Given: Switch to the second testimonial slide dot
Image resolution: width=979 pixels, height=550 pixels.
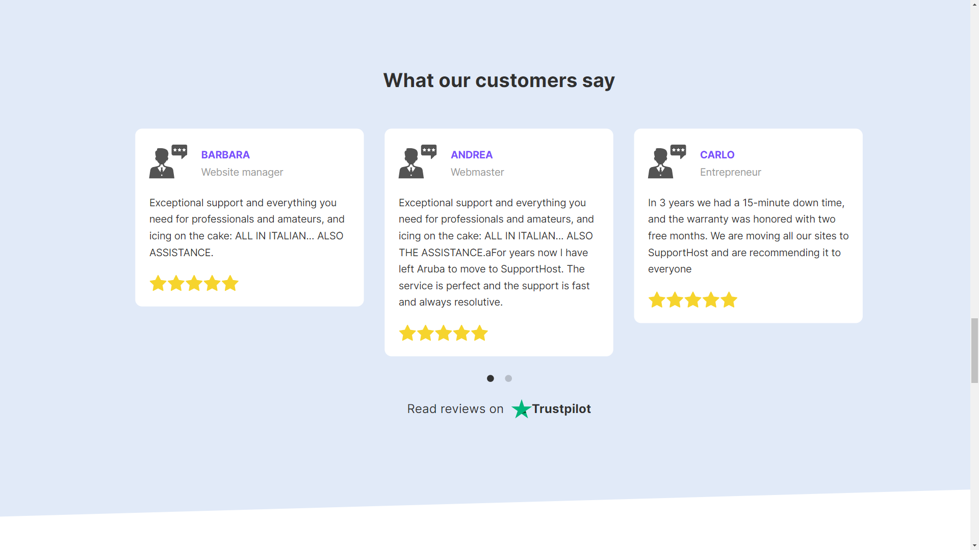Looking at the screenshot, I should click(508, 378).
